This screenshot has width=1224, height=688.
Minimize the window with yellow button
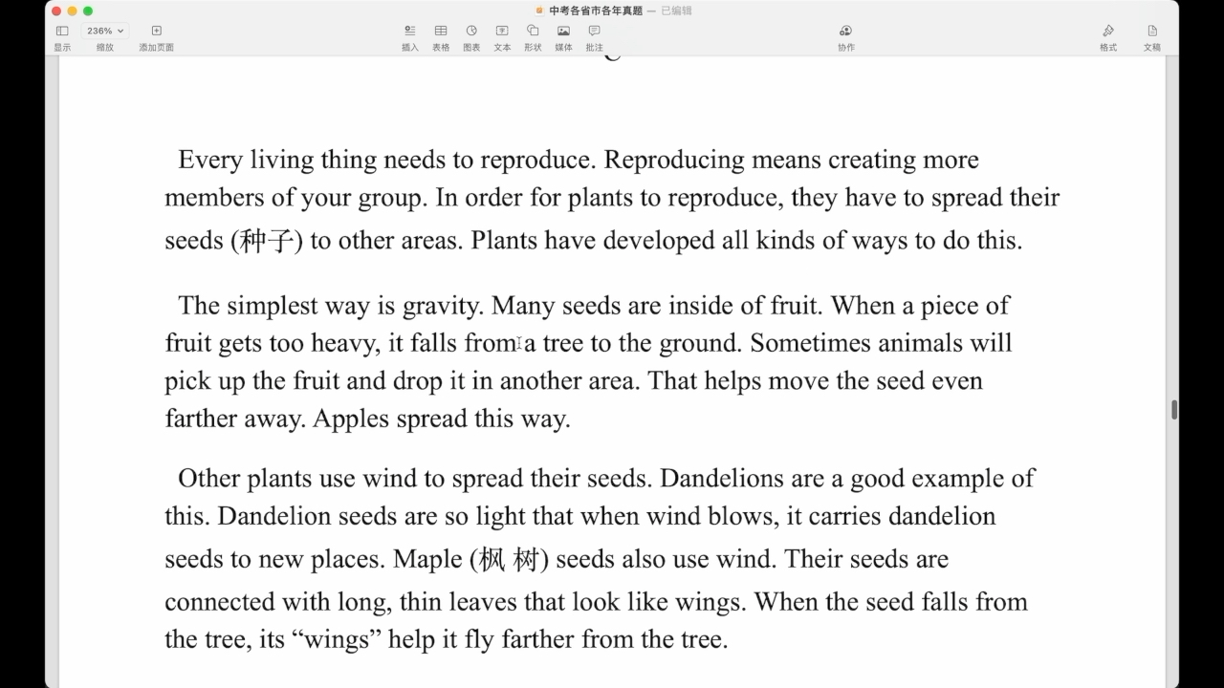coord(72,11)
